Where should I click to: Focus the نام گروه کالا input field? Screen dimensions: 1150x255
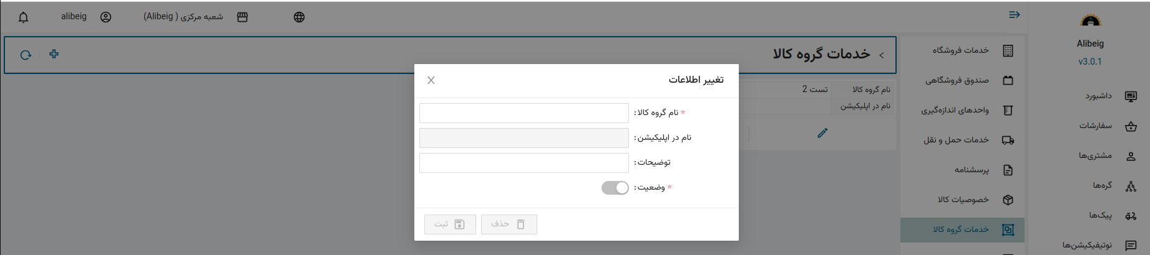click(524, 113)
